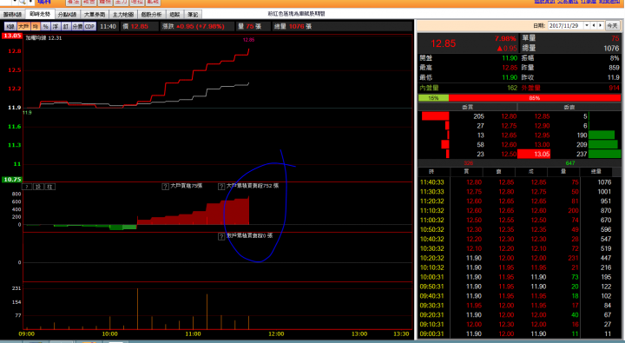The width and height of the screenshot is (625, 343).
Task: Click the highlighted 13.05 ask price cell
Action: (534, 154)
